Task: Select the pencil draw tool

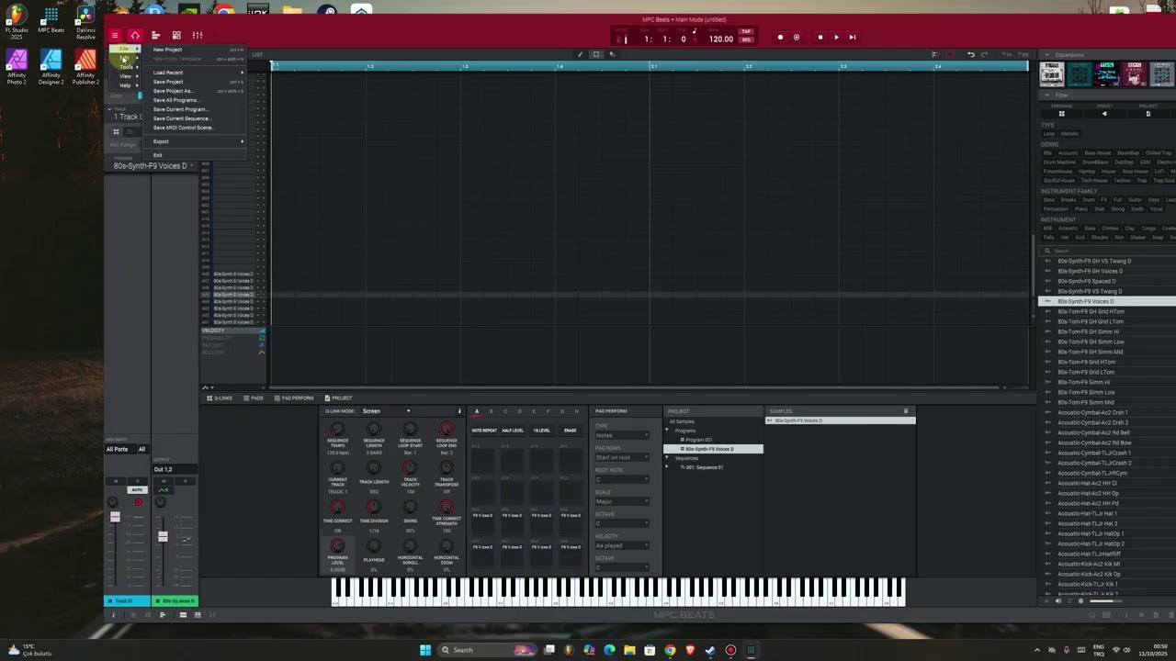Action: click(580, 54)
